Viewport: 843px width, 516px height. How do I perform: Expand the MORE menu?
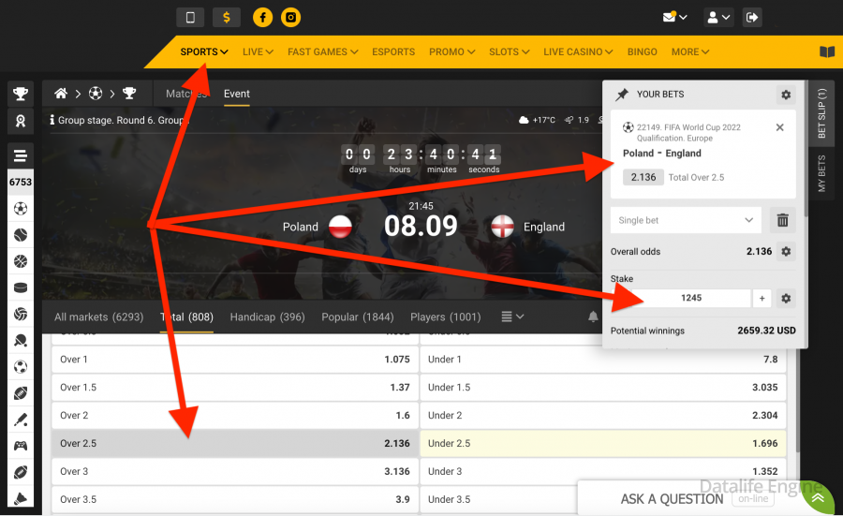[x=690, y=52]
